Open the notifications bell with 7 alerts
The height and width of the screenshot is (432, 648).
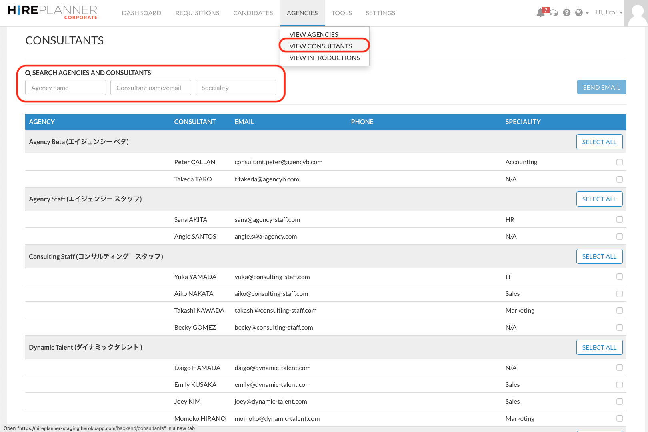point(540,12)
